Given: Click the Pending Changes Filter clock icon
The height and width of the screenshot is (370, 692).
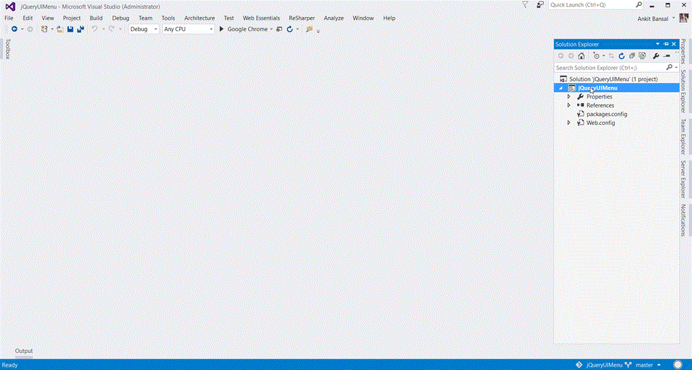Looking at the screenshot, I should point(597,56).
